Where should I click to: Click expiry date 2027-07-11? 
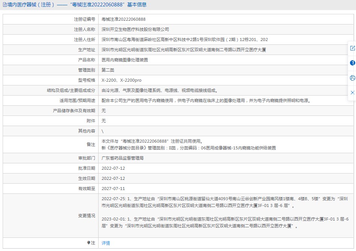pyautogui.click(x=113, y=189)
